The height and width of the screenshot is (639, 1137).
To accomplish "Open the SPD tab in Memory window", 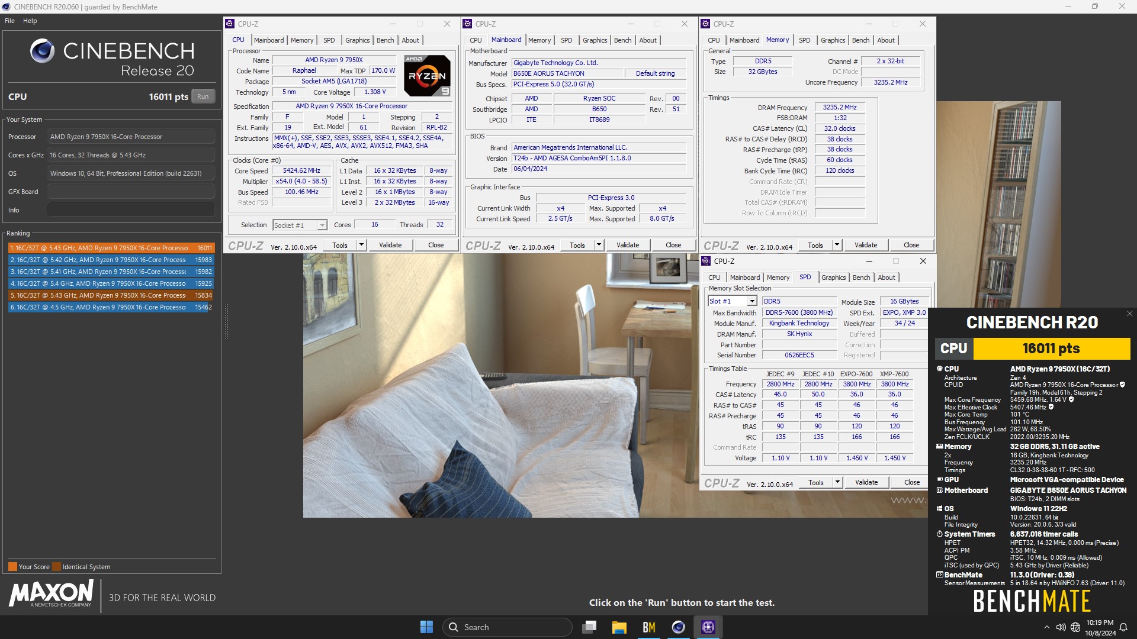I will [804, 40].
